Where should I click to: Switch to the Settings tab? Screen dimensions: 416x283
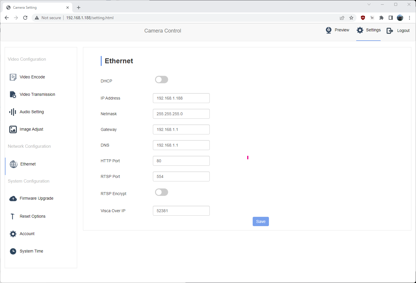coord(368,30)
